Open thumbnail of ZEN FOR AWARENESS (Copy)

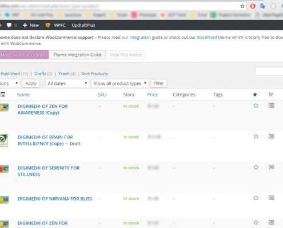(4, 107)
